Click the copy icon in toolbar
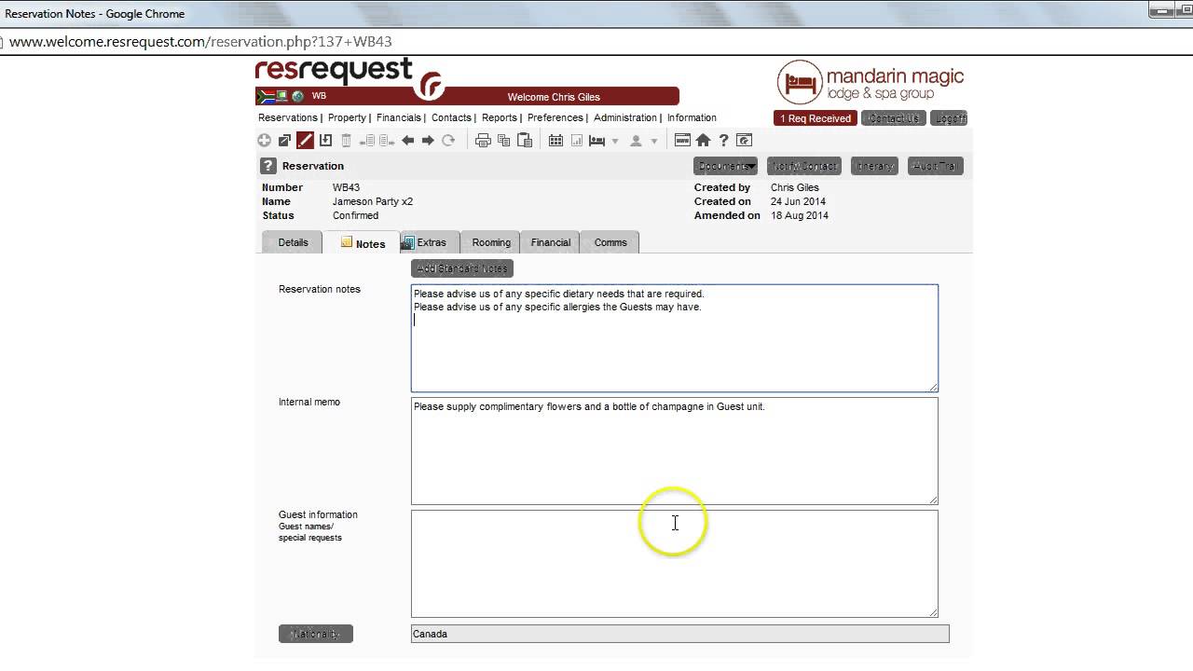 (504, 141)
